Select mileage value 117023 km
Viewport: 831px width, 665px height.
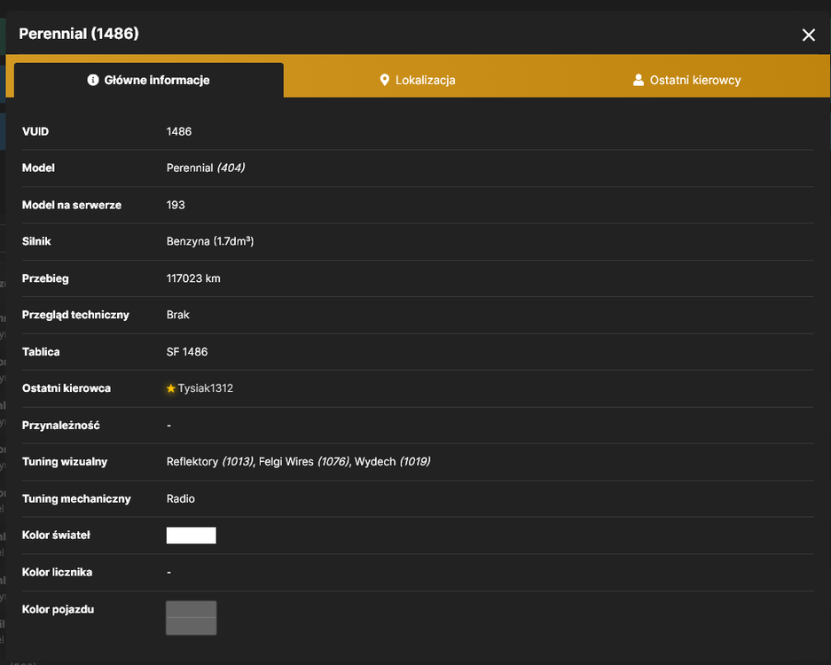pyautogui.click(x=193, y=278)
